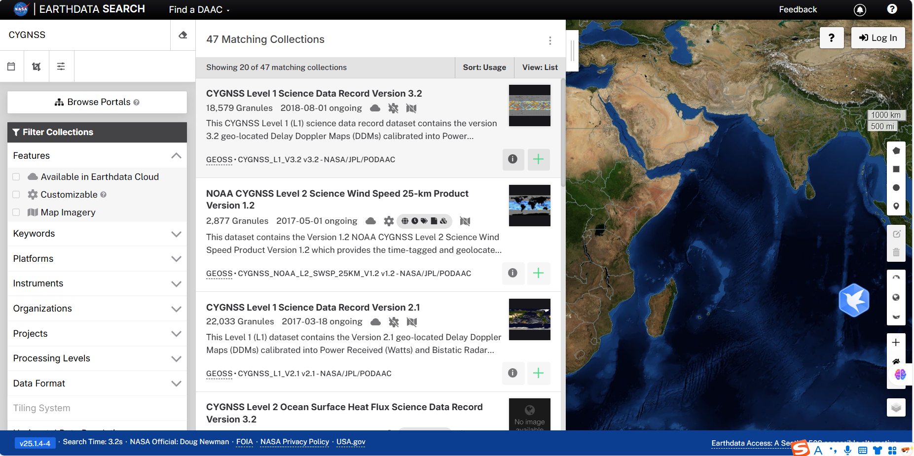The width and height of the screenshot is (914, 456).
Task: Open the NASA Privacy Policy link
Action: pyautogui.click(x=294, y=442)
